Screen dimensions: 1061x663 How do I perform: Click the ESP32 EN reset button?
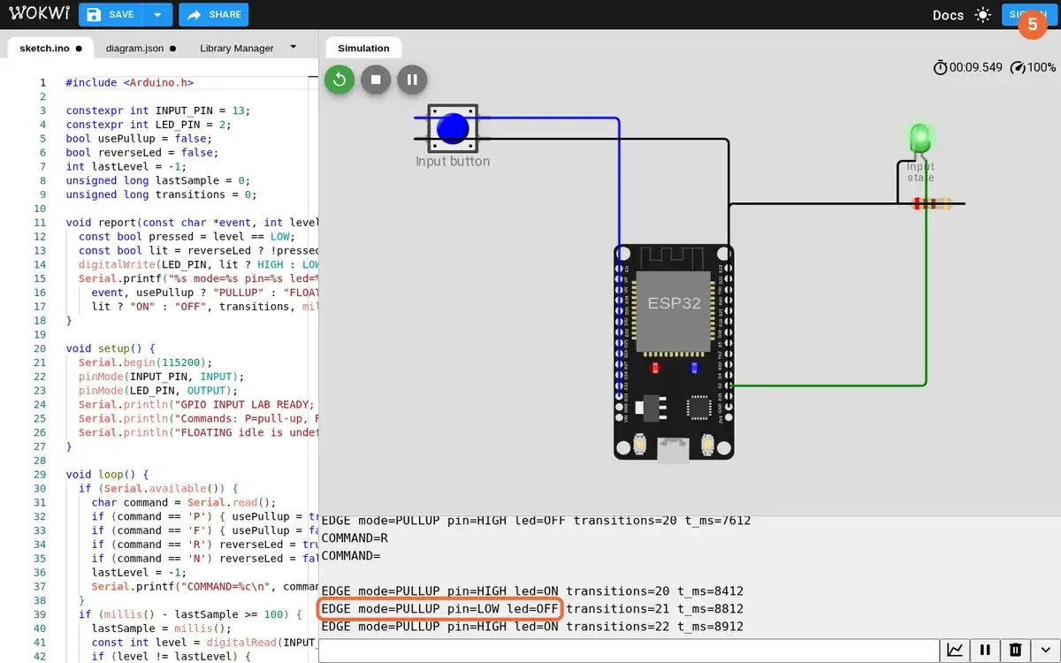640,444
